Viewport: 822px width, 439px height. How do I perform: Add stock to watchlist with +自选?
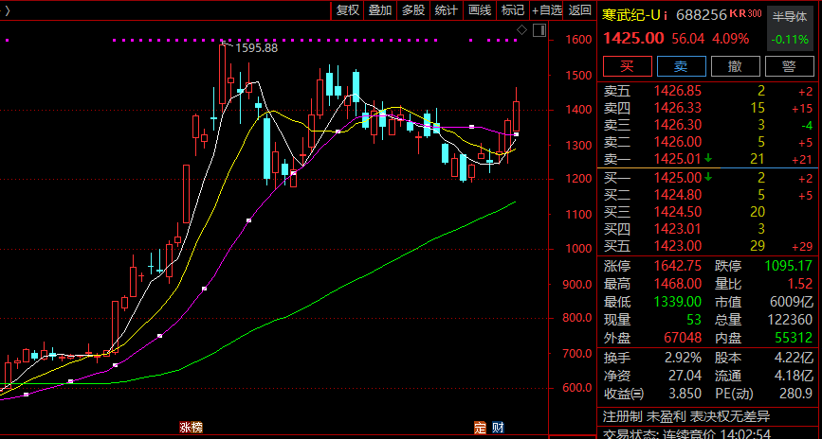tap(547, 10)
